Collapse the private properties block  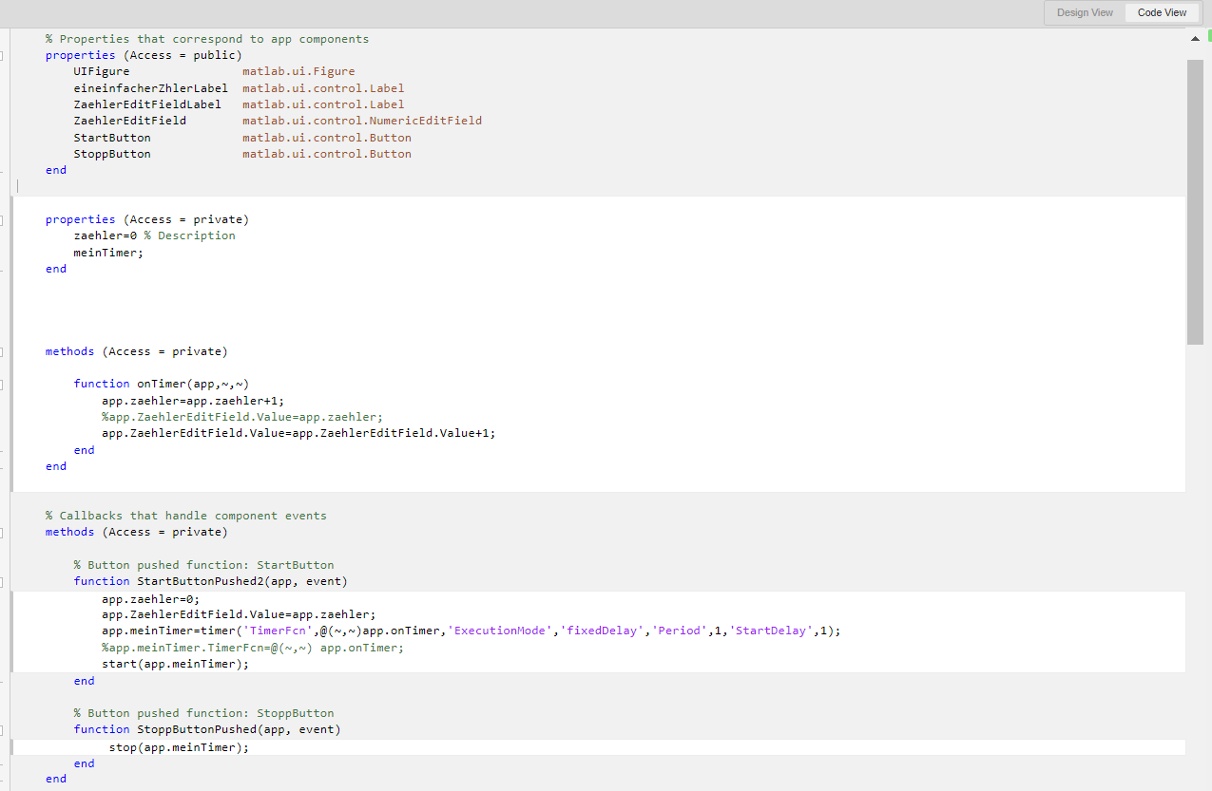(x=2, y=219)
